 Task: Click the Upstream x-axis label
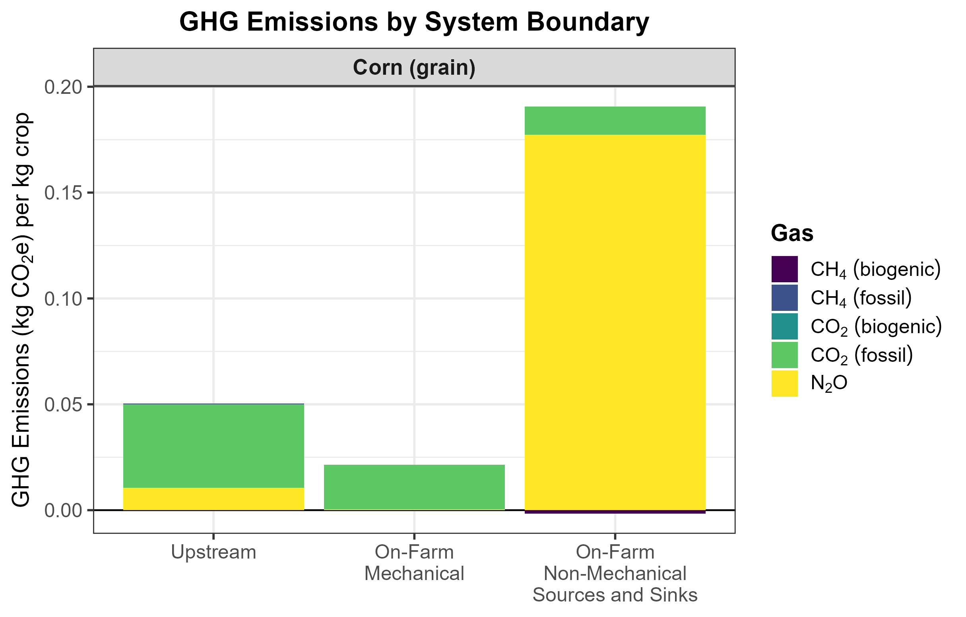tap(213, 553)
